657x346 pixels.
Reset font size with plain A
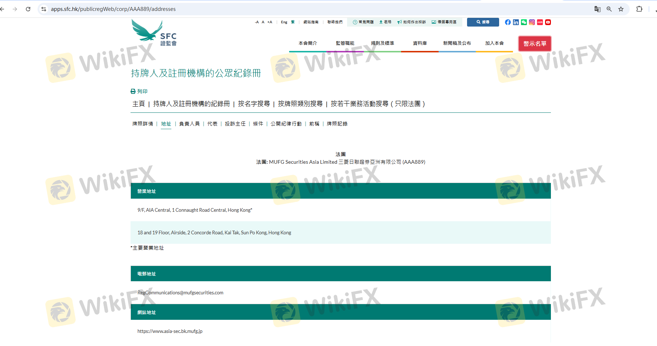[x=263, y=22]
